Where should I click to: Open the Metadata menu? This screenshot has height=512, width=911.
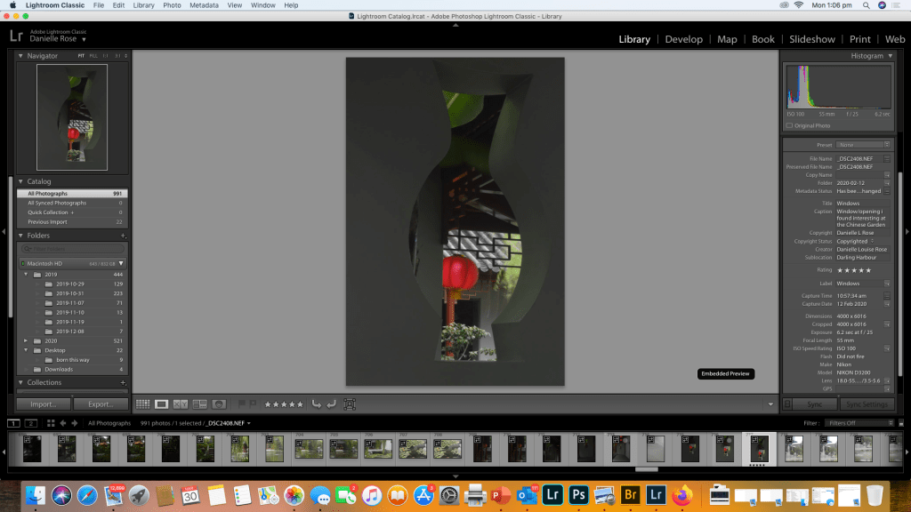pyautogui.click(x=204, y=5)
